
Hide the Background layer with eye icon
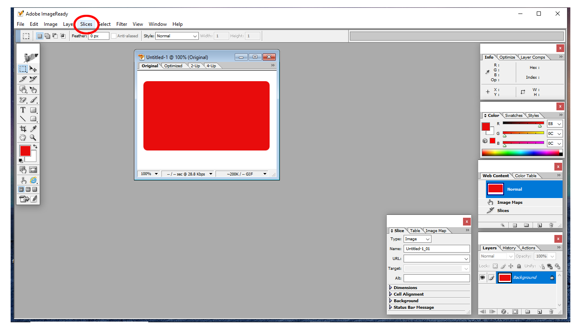483,278
